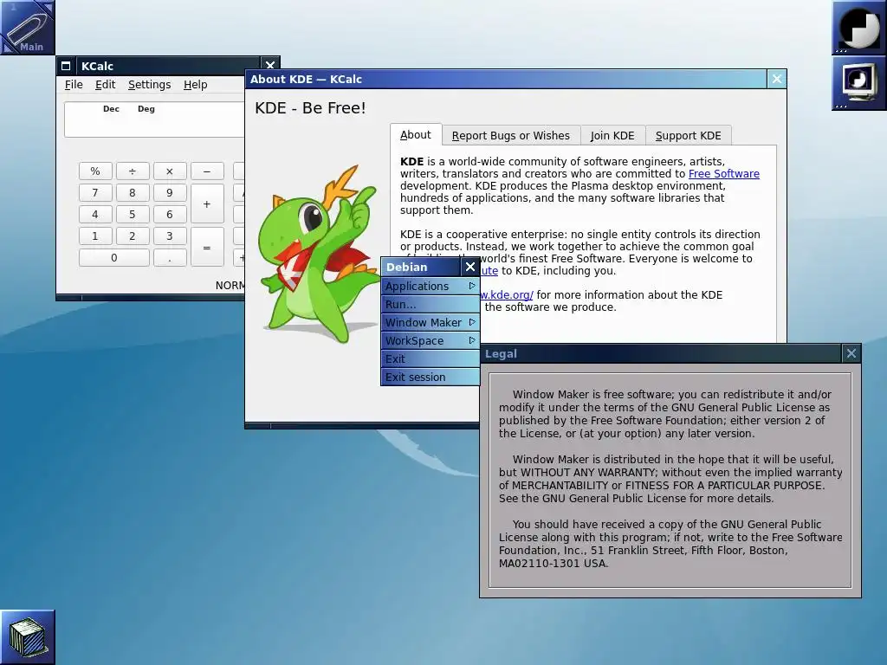Open the Window Maker dock icon at top right
887x665 pixels.
pos(858,27)
